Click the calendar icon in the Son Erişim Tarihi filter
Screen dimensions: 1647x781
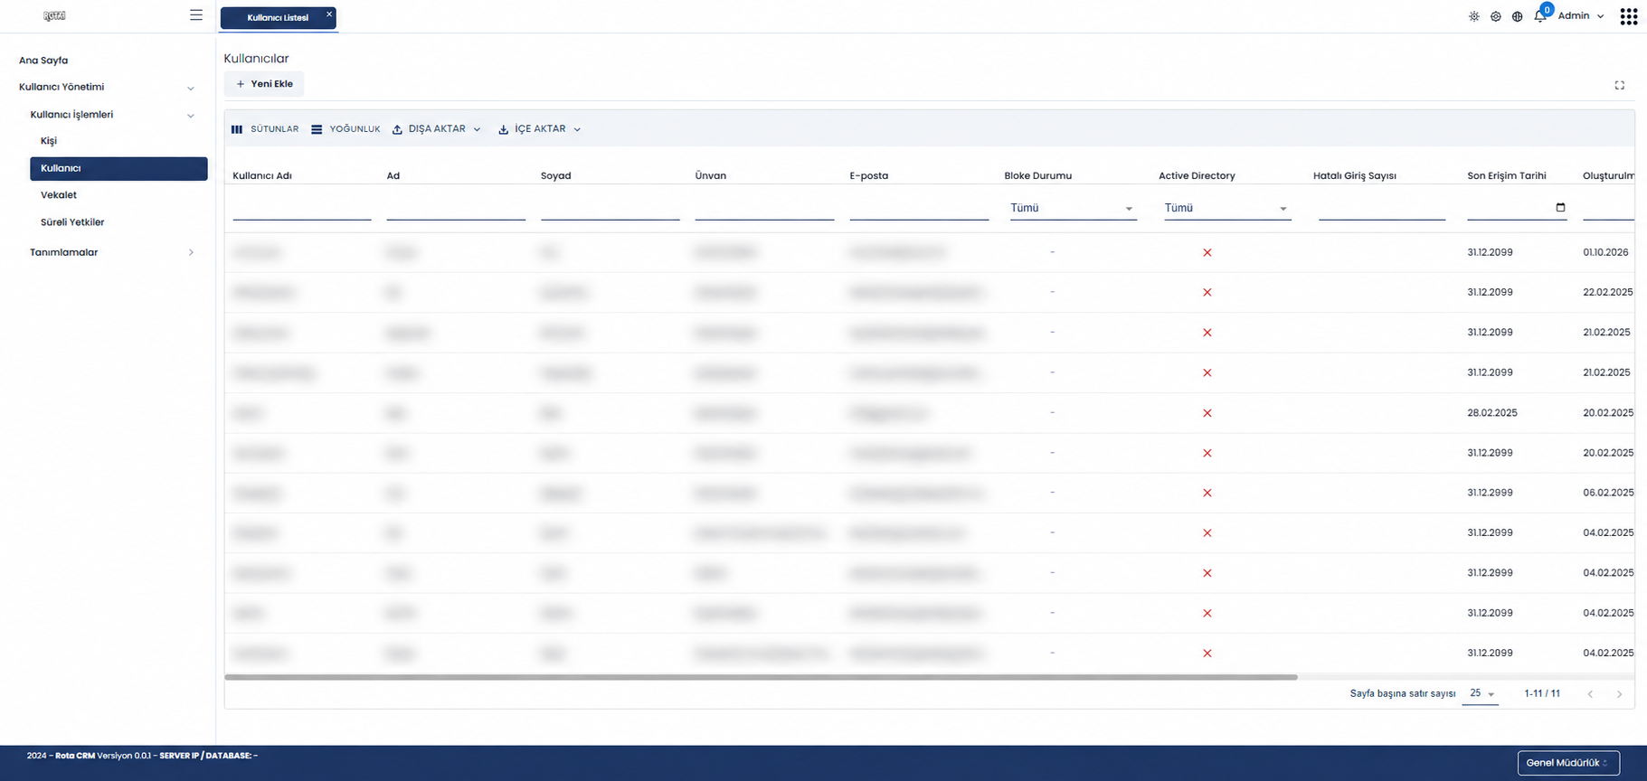pos(1560,207)
